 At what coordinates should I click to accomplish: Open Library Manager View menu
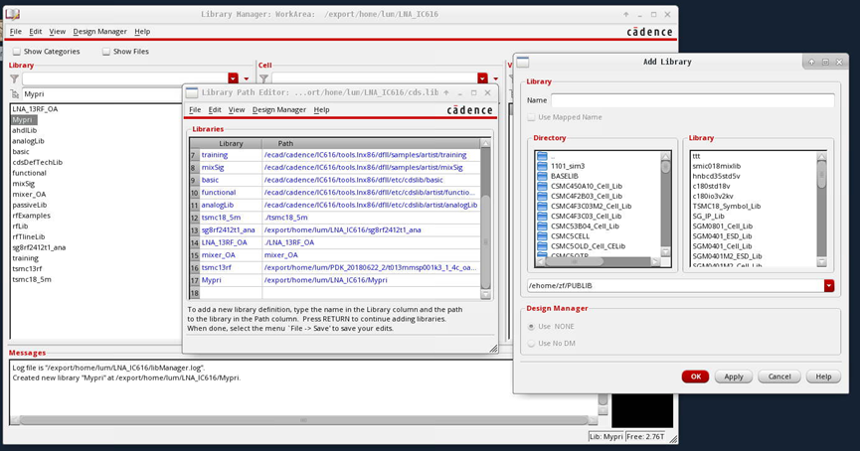57,31
